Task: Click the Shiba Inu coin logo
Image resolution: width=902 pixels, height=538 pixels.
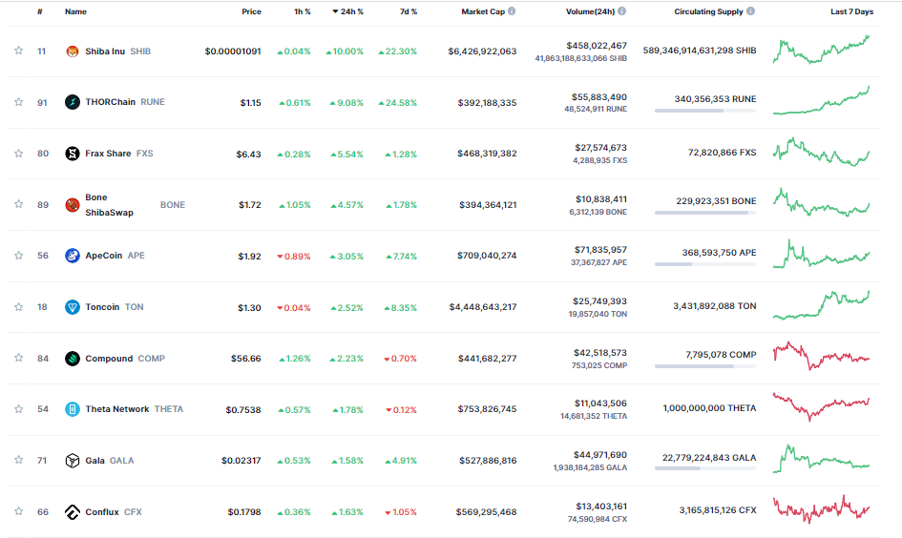Action: point(73,52)
